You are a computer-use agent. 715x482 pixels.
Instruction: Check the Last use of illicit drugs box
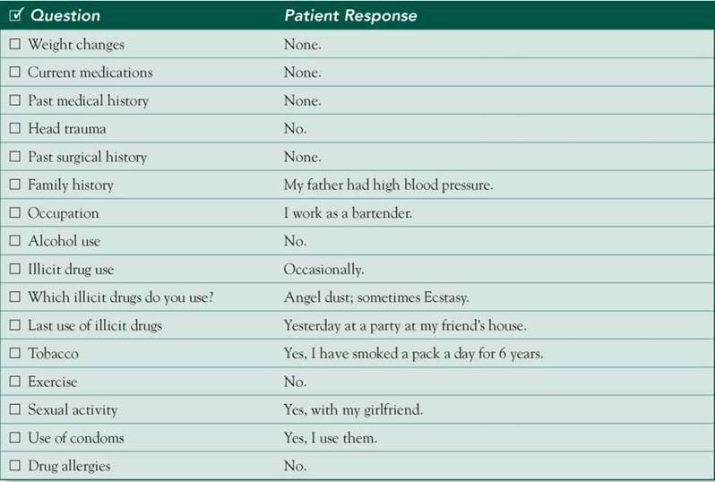[x=14, y=325]
